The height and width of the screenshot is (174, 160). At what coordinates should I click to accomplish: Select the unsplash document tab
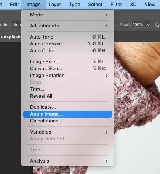pyautogui.click(x=11, y=37)
